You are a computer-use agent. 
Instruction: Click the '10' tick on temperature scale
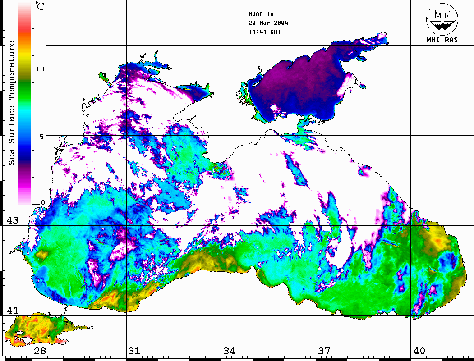coord(40,69)
